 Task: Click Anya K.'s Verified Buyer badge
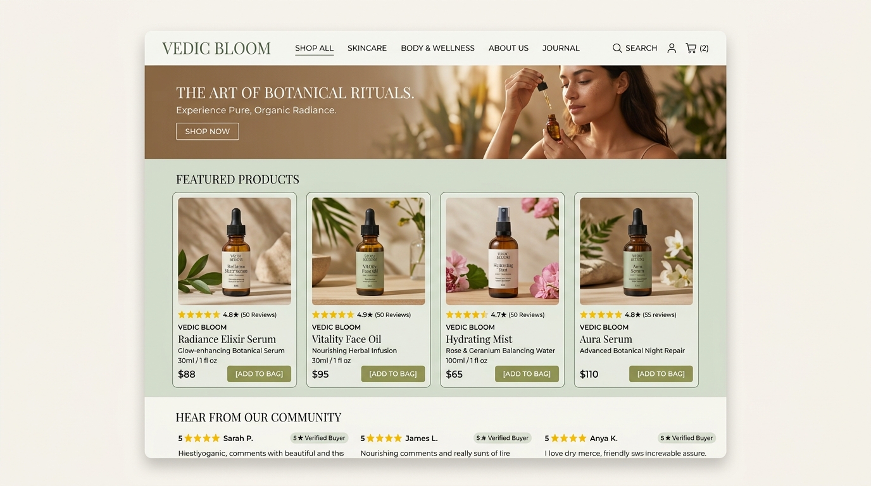coord(687,438)
